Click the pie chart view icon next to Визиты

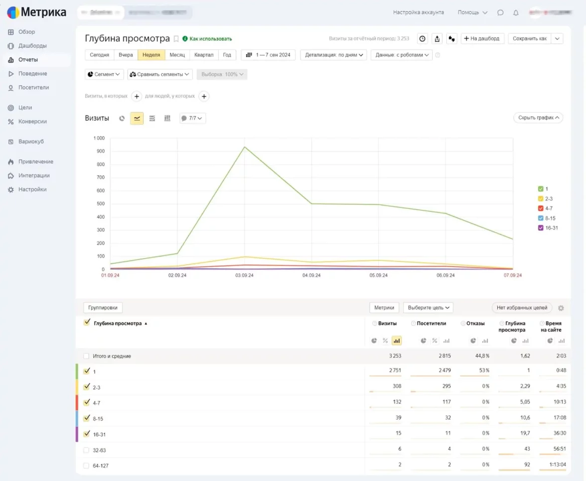122,119
